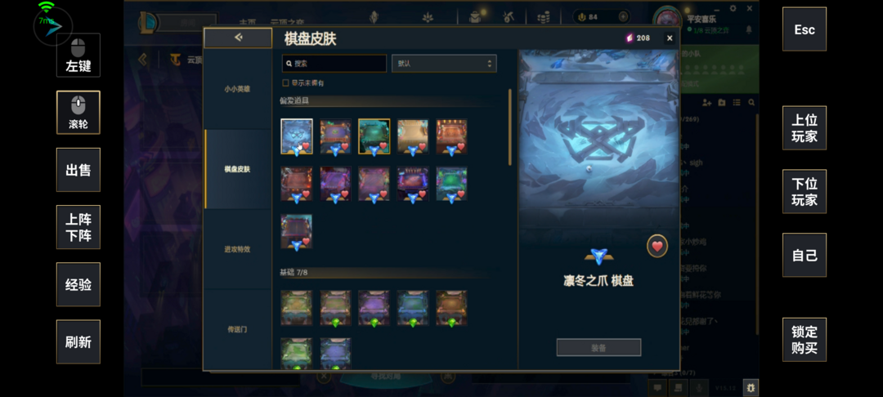The image size is (883, 397).
Task: Tap the Esc overlay key
Action: click(x=805, y=29)
